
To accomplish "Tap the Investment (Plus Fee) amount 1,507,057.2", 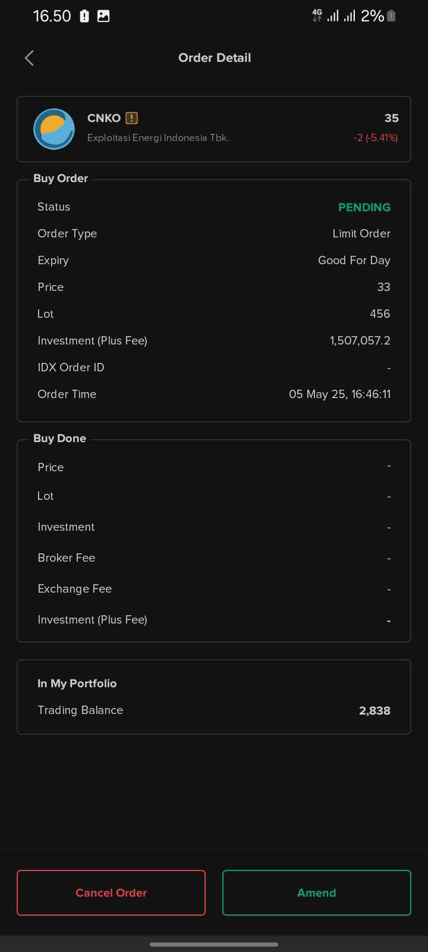I will [360, 340].
